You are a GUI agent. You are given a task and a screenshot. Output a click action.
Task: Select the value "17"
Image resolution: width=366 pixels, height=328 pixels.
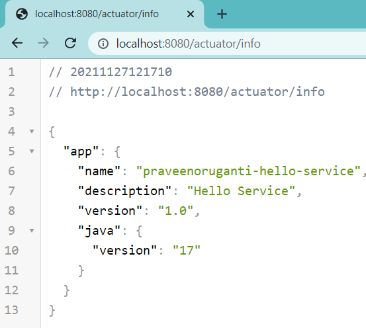point(187,251)
